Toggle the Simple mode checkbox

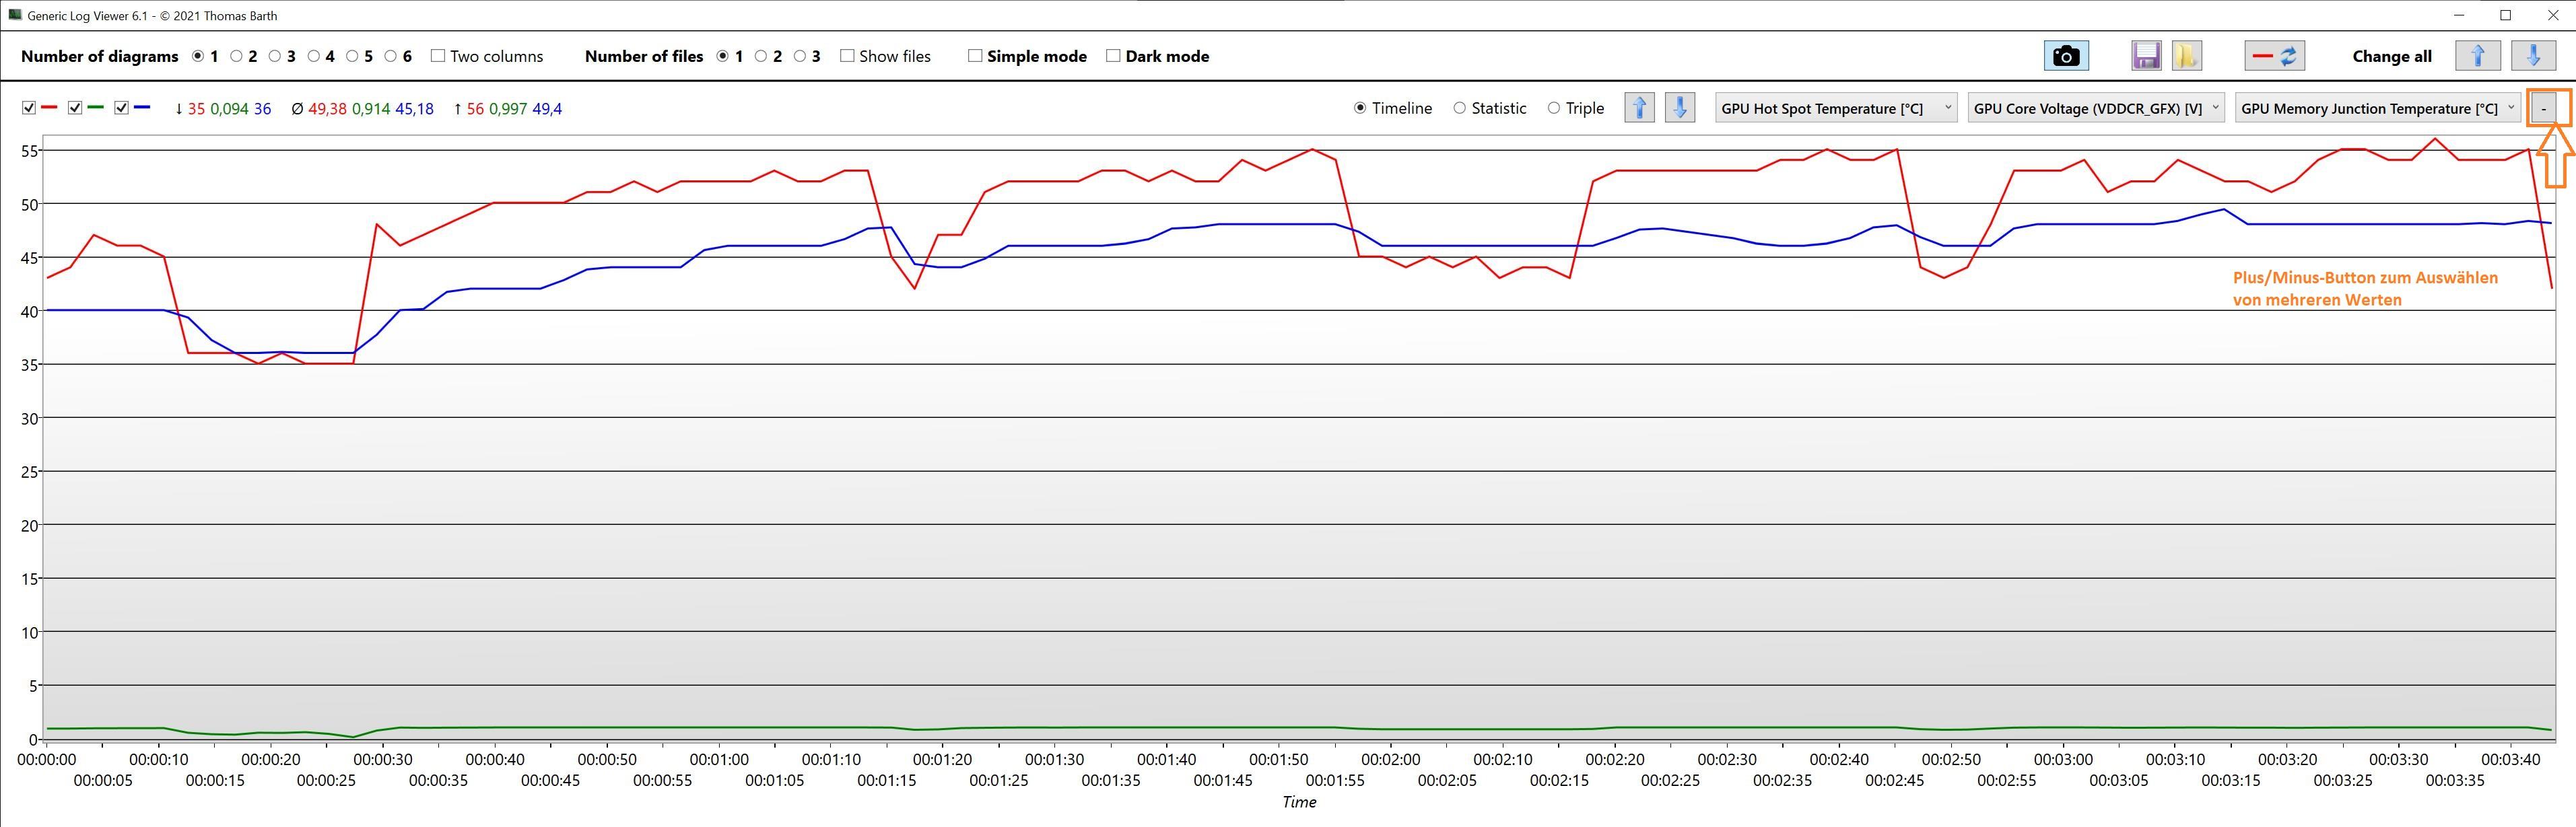[x=975, y=56]
